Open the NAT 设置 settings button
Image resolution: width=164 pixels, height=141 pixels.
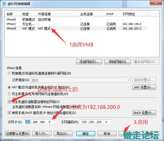tap(144, 87)
